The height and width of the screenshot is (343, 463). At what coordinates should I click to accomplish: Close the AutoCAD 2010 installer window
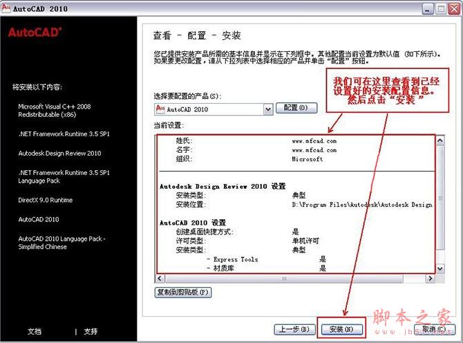point(455,9)
